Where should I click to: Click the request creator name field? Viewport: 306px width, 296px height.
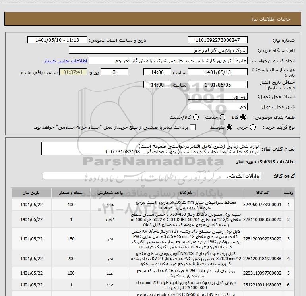click(x=168, y=61)
